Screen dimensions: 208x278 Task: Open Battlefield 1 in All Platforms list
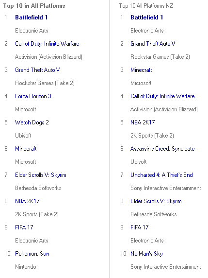32,17
